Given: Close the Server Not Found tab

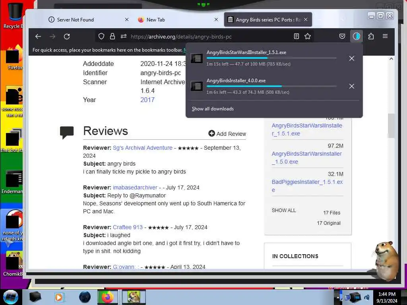Looking at the screenshot, I should (x=127, y=20).
